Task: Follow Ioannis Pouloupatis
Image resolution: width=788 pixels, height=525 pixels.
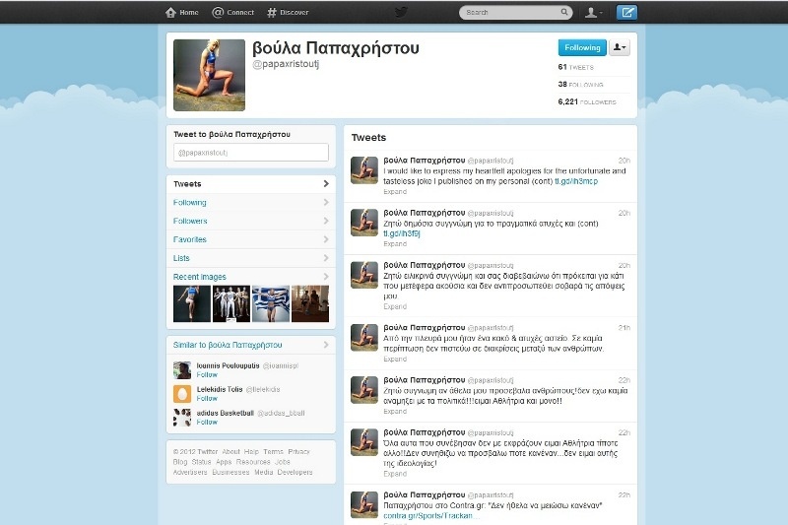Action: (x=207, y=374)
